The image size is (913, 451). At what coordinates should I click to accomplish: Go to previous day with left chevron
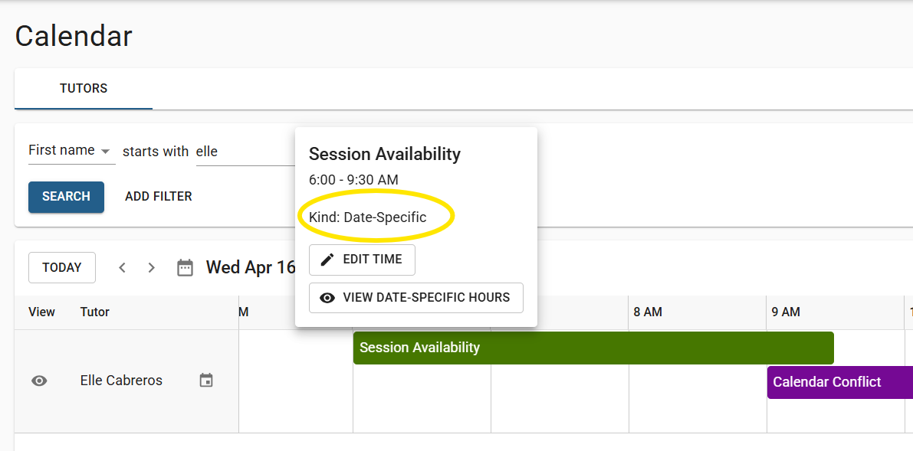[123, 268]
